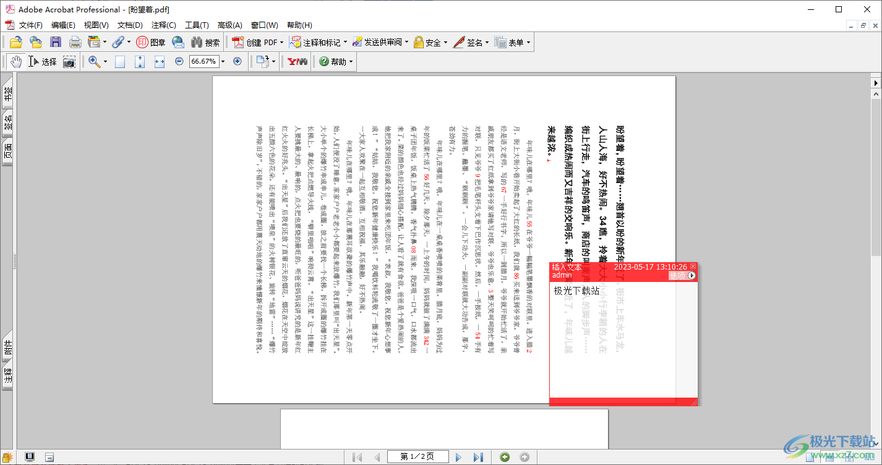Click the Yahoo search toolbar icon
Viewport: 882px width, 465px height.
(x=297, y=62)
